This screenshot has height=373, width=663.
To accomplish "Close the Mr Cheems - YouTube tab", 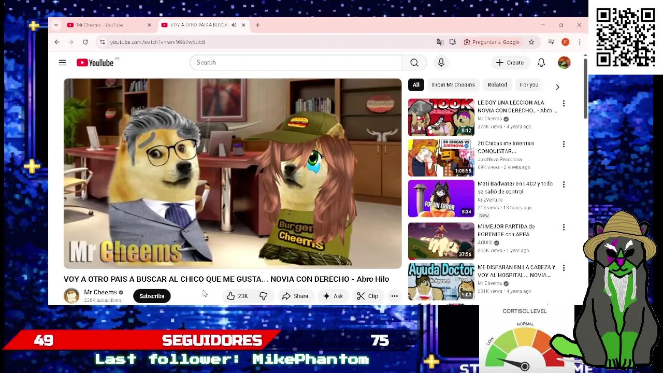I will coord(149,25).
